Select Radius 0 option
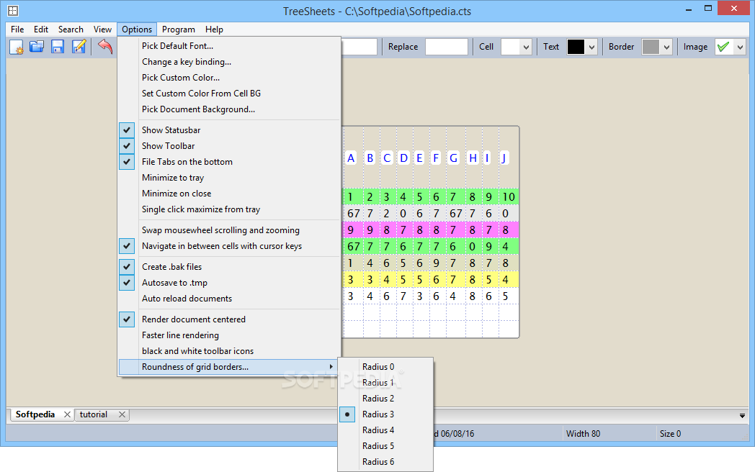 tap(385, 367)
